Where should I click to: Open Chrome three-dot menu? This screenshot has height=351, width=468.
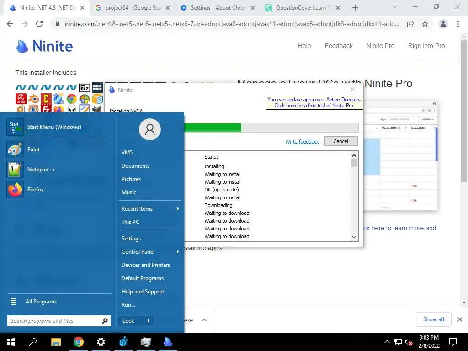pyautogui.click(x=458, y=24)
